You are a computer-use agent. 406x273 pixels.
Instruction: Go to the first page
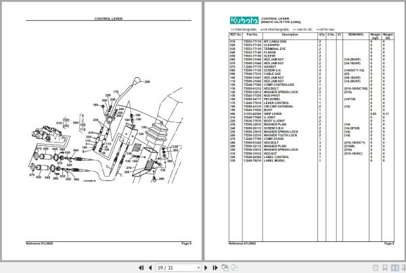141,268
